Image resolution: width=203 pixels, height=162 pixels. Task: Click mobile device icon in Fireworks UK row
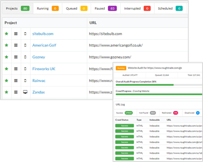25,69
